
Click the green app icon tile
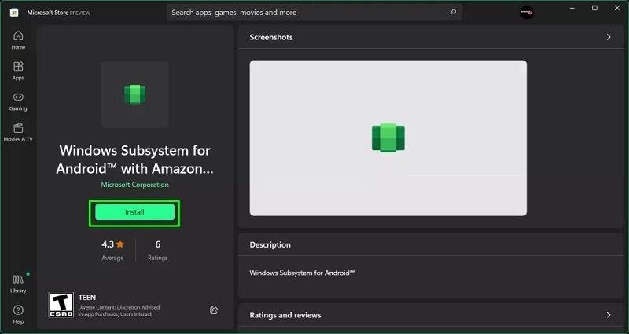coord(134,94)
